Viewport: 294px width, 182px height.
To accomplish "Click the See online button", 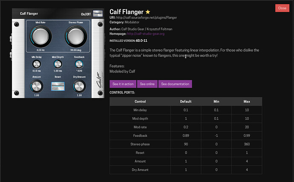I will point(147,84).
